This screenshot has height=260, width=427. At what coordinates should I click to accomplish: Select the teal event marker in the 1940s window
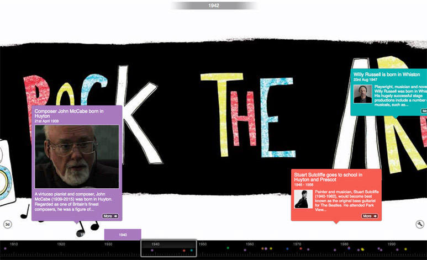(192, 250)
